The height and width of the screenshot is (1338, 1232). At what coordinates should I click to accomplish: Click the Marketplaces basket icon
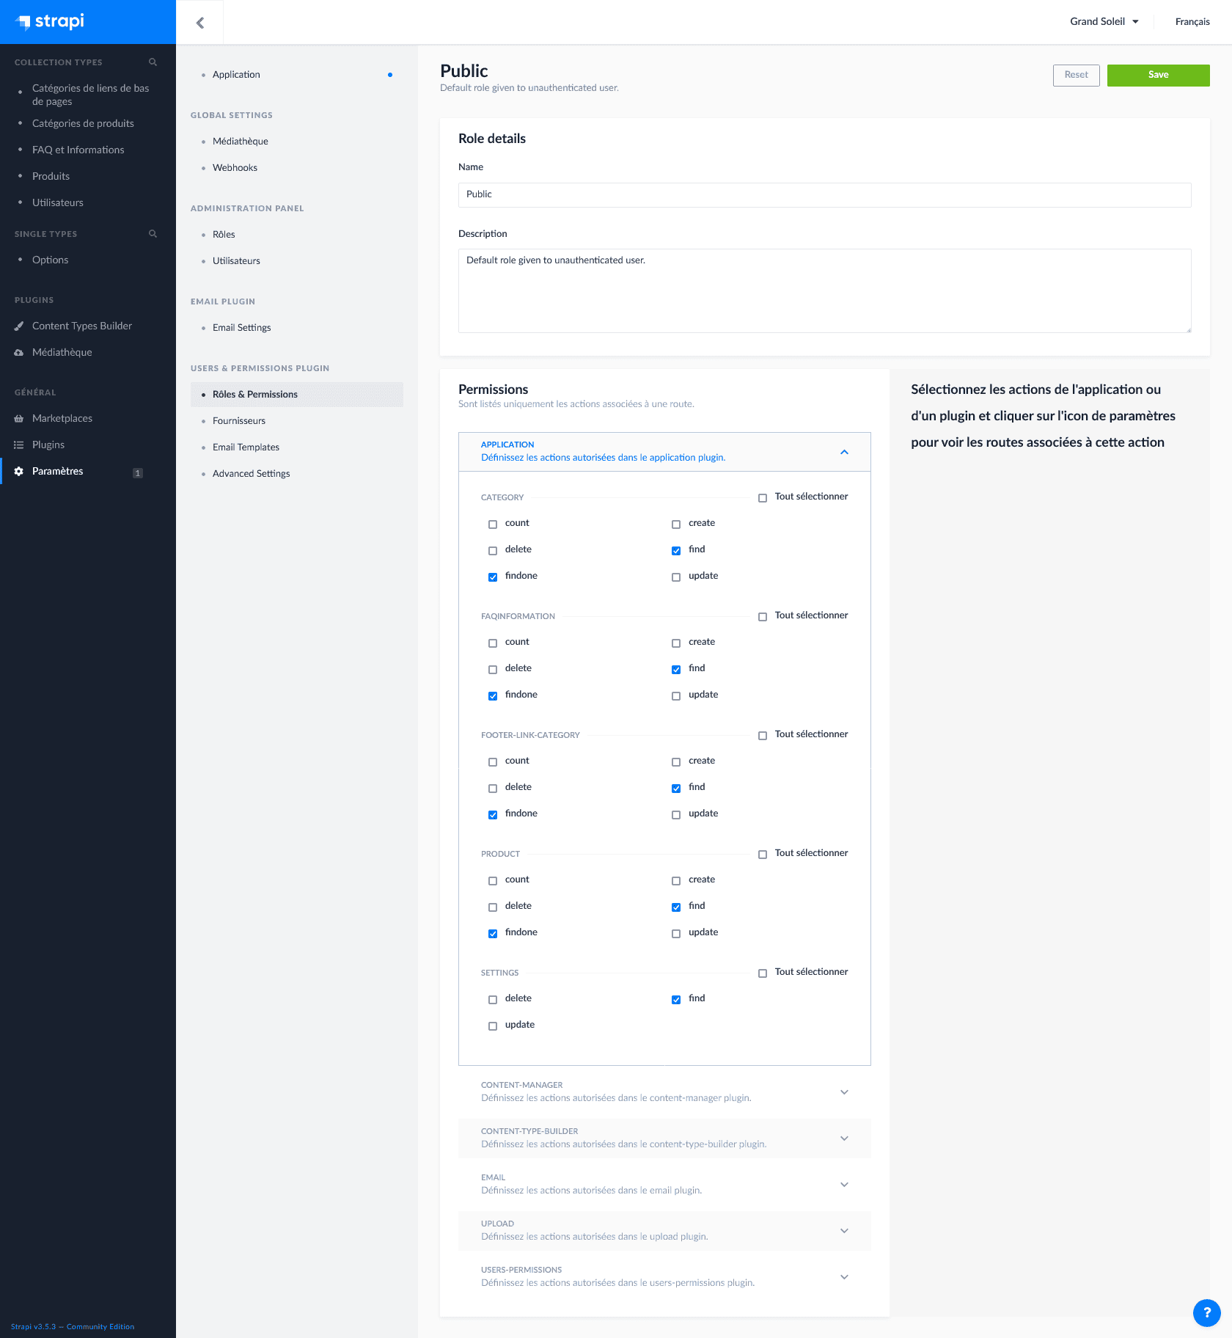point(19,418)
